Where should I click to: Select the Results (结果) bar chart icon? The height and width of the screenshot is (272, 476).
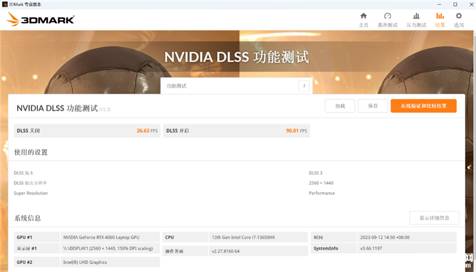[440, 16]
